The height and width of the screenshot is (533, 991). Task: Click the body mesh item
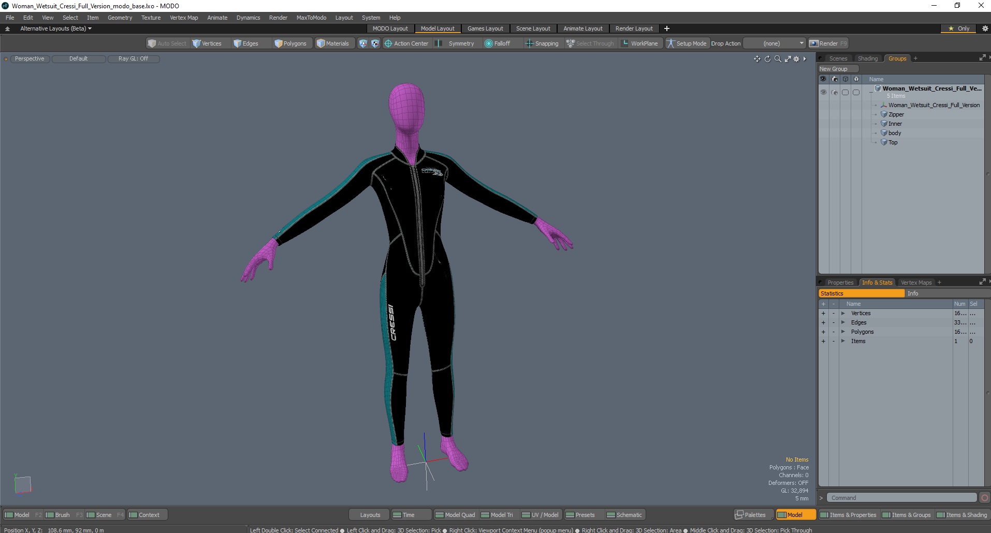point(894,133)
